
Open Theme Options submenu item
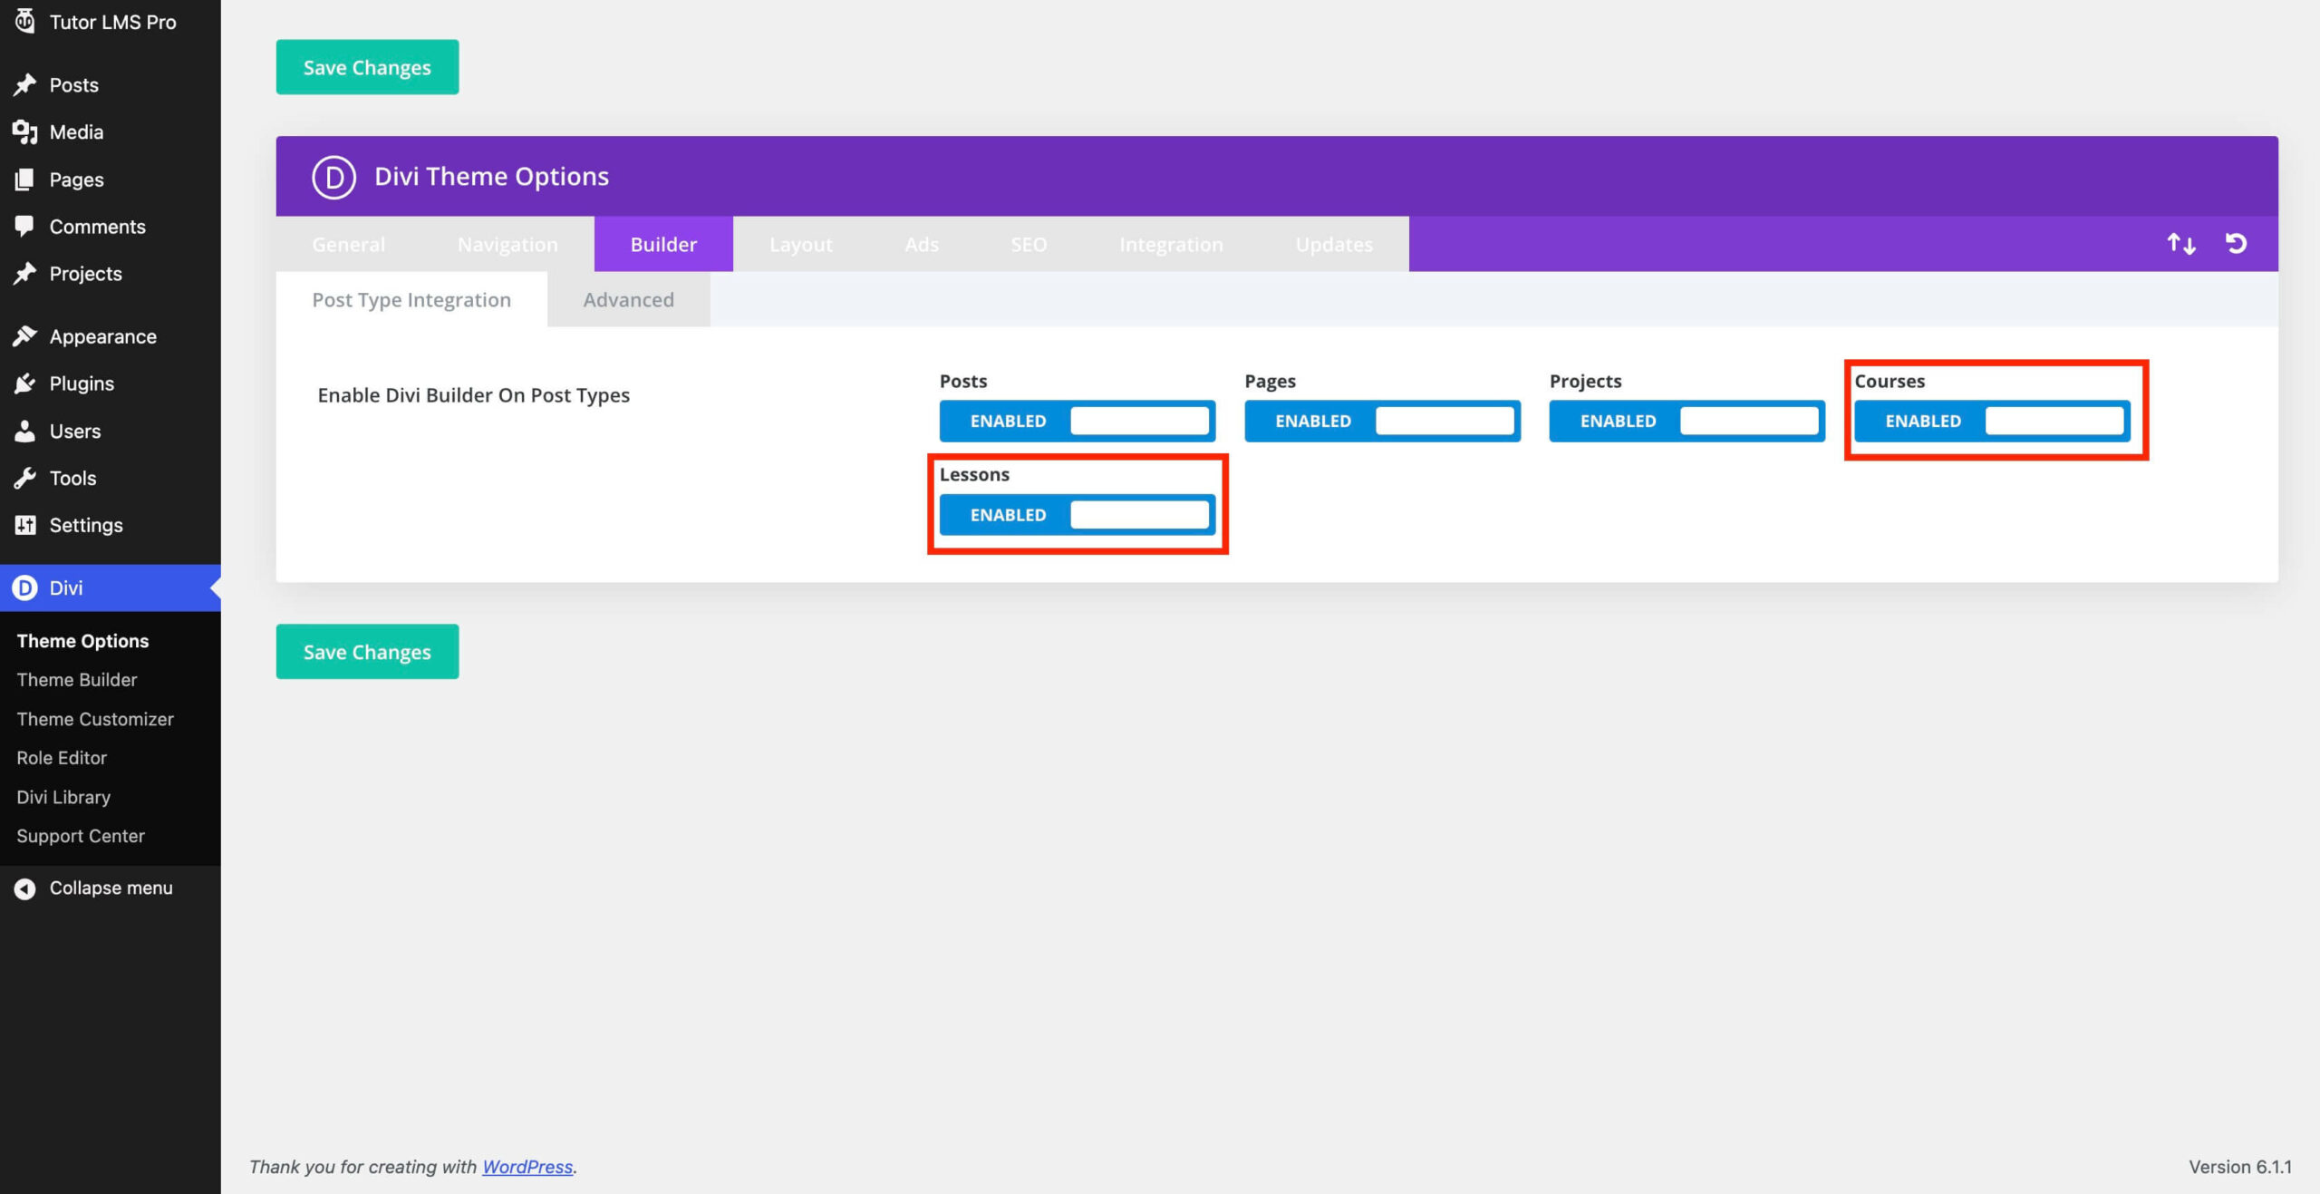[x=82, y=641]
